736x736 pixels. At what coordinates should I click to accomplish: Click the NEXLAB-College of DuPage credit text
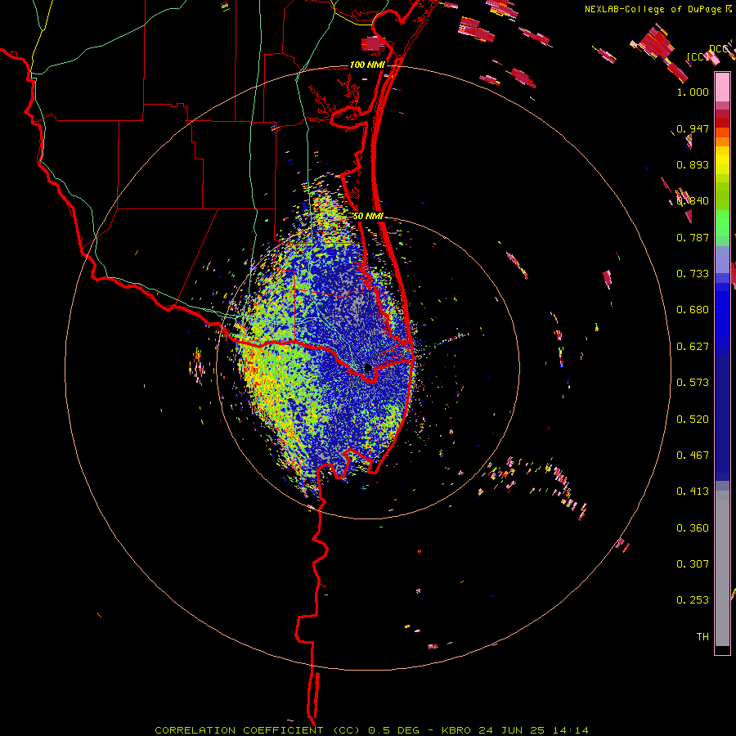click(653, 9)
